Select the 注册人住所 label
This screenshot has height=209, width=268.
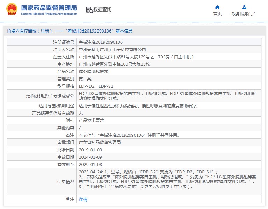tap(64, 57)
